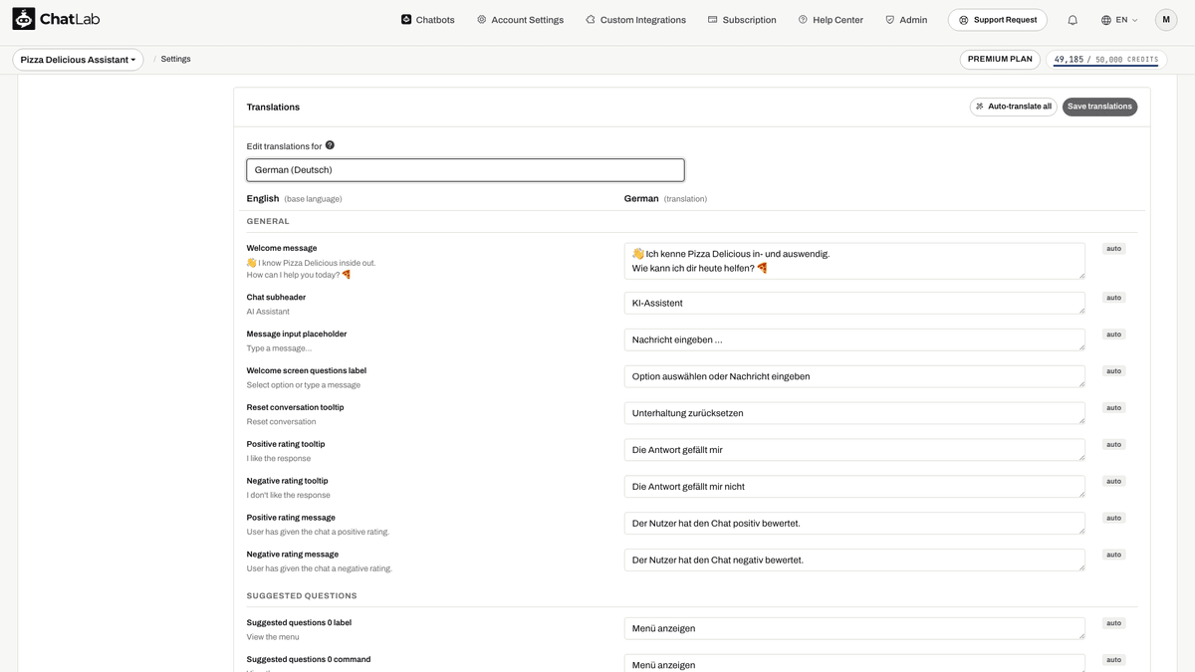1195x672 pixels.
Task: Click the auto badge for Welcome message
Action: [1113, 249]
